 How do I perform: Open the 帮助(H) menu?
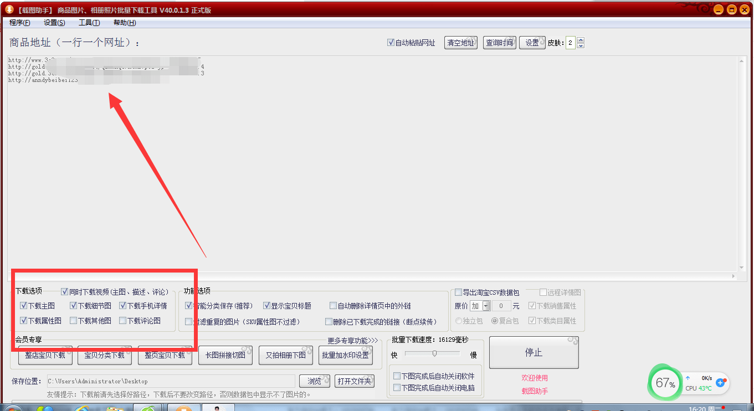[x=125, y=23]
